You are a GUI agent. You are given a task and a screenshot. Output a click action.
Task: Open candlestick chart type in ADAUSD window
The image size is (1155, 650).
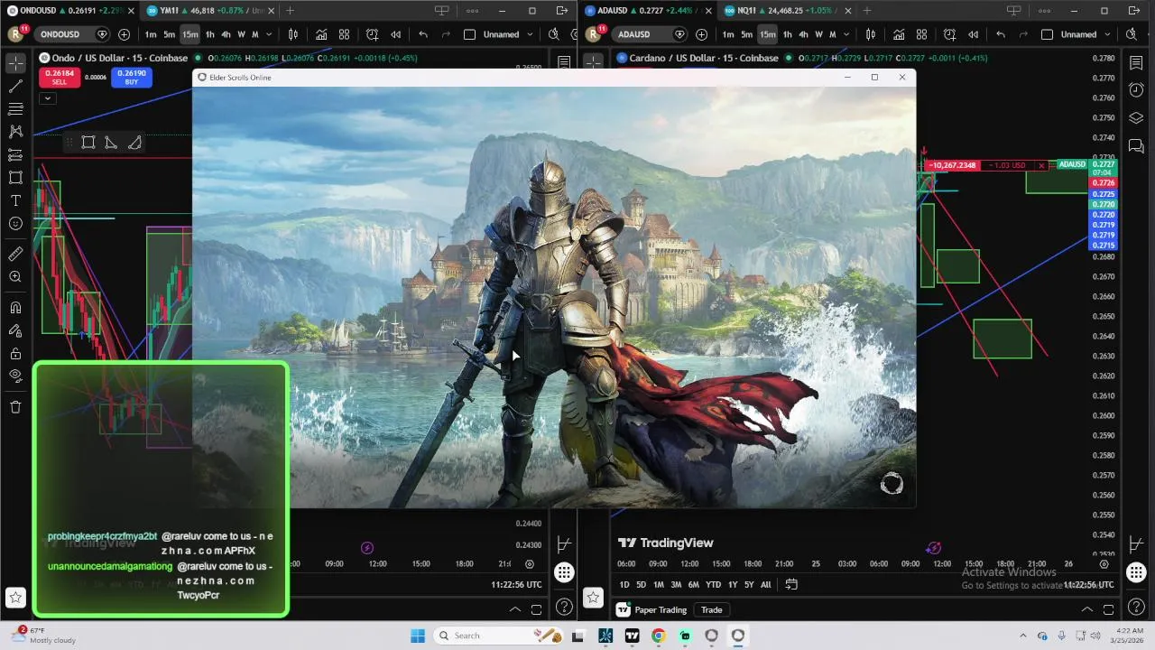pos(871,34)
